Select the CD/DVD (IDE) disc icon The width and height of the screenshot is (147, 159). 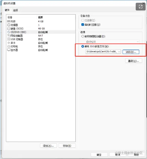[9, 32]
